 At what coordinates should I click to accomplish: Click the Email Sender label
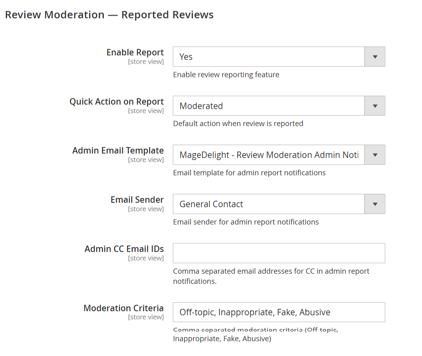pos(137,200)
